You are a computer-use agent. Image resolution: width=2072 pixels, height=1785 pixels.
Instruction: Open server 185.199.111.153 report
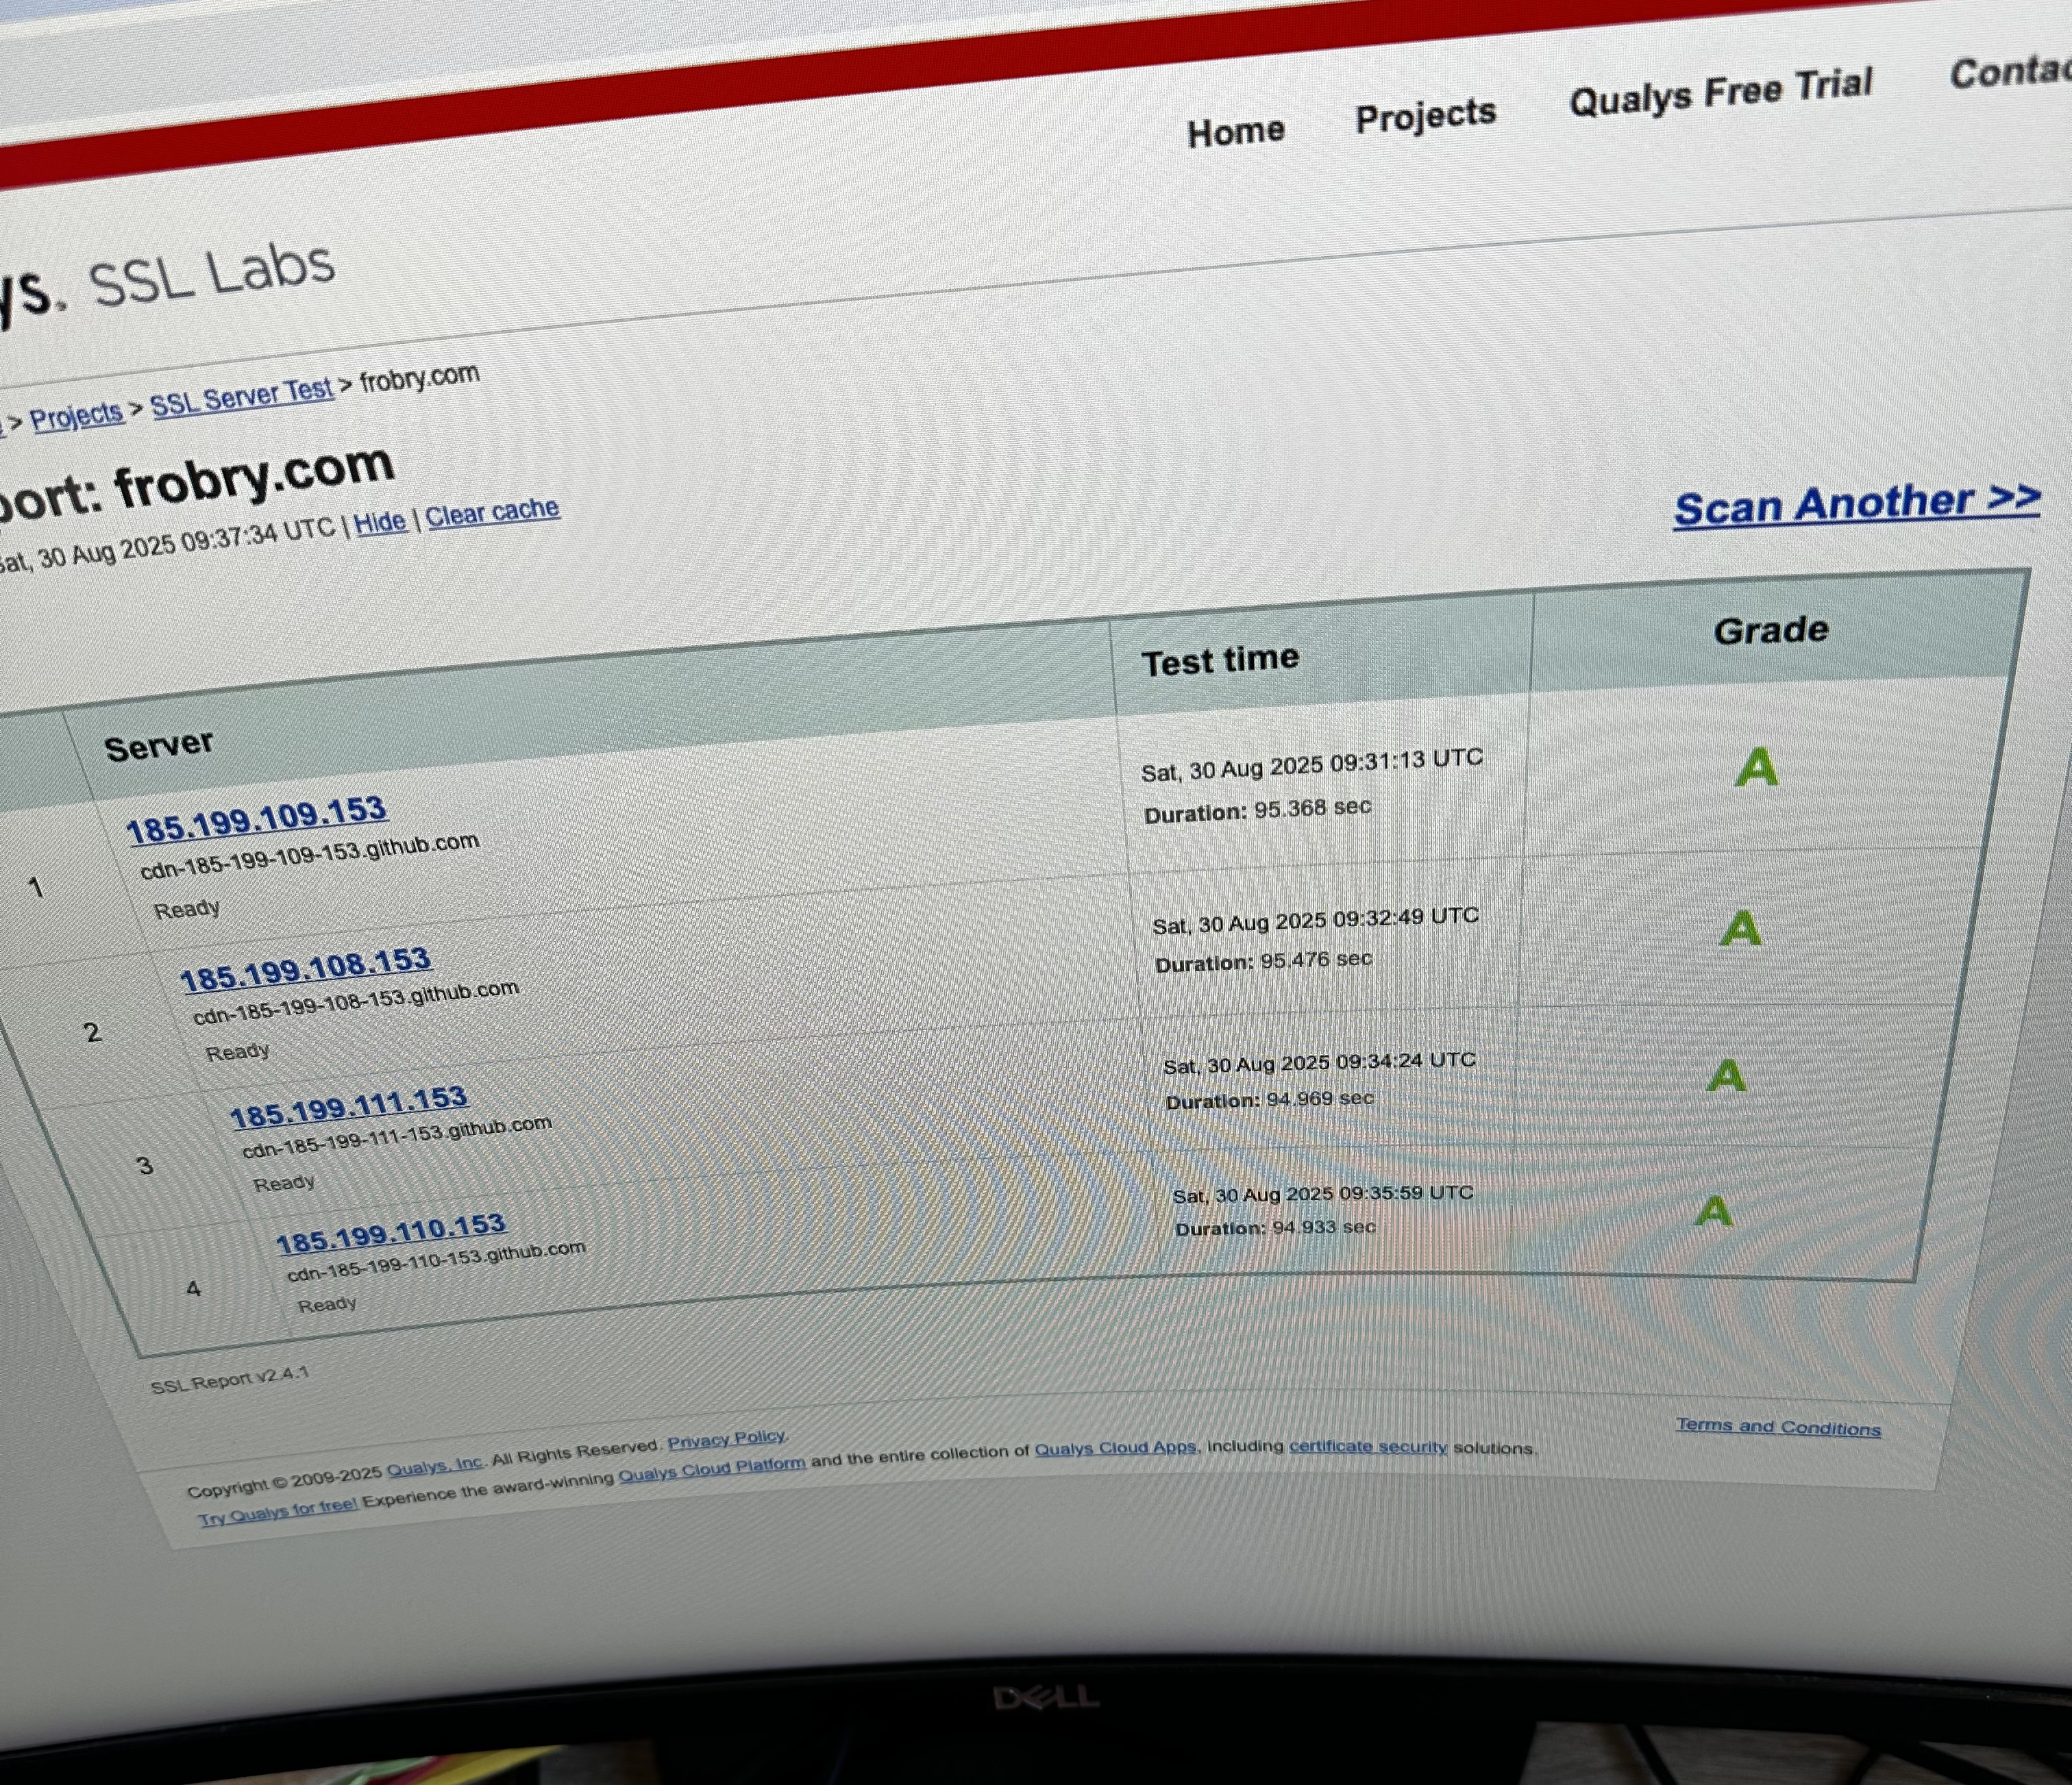[x=349, y=1108]
